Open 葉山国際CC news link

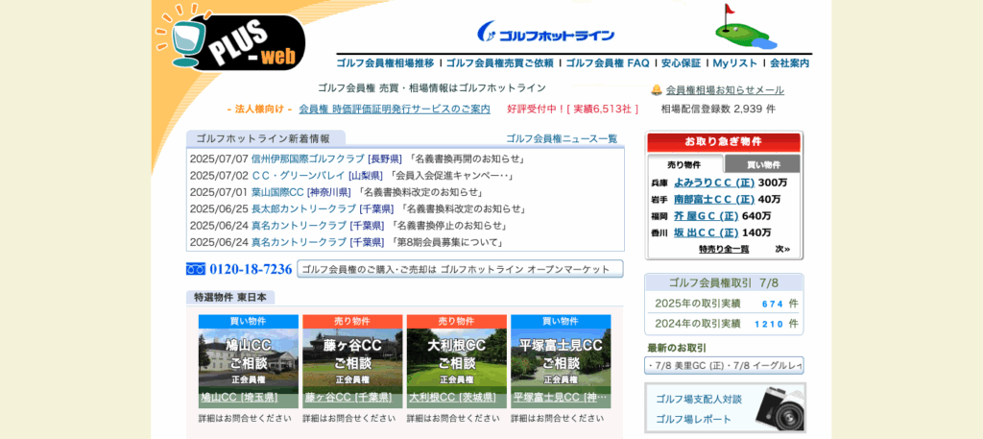(277, 192)
